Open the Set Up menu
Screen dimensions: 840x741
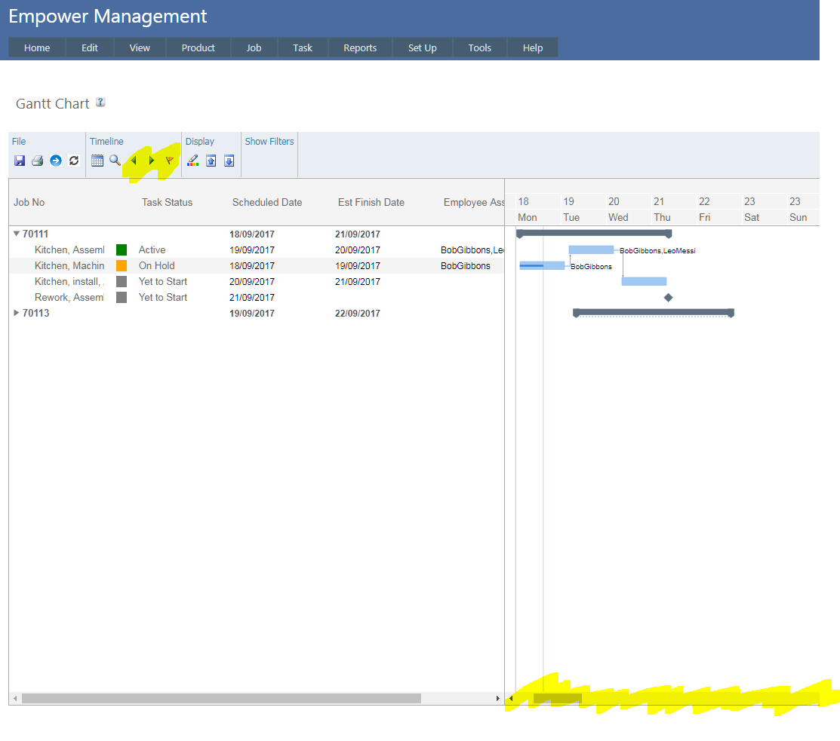[422, 47]
